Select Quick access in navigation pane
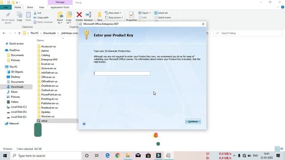This screenshot has width=285, height=160. [16, 44]
